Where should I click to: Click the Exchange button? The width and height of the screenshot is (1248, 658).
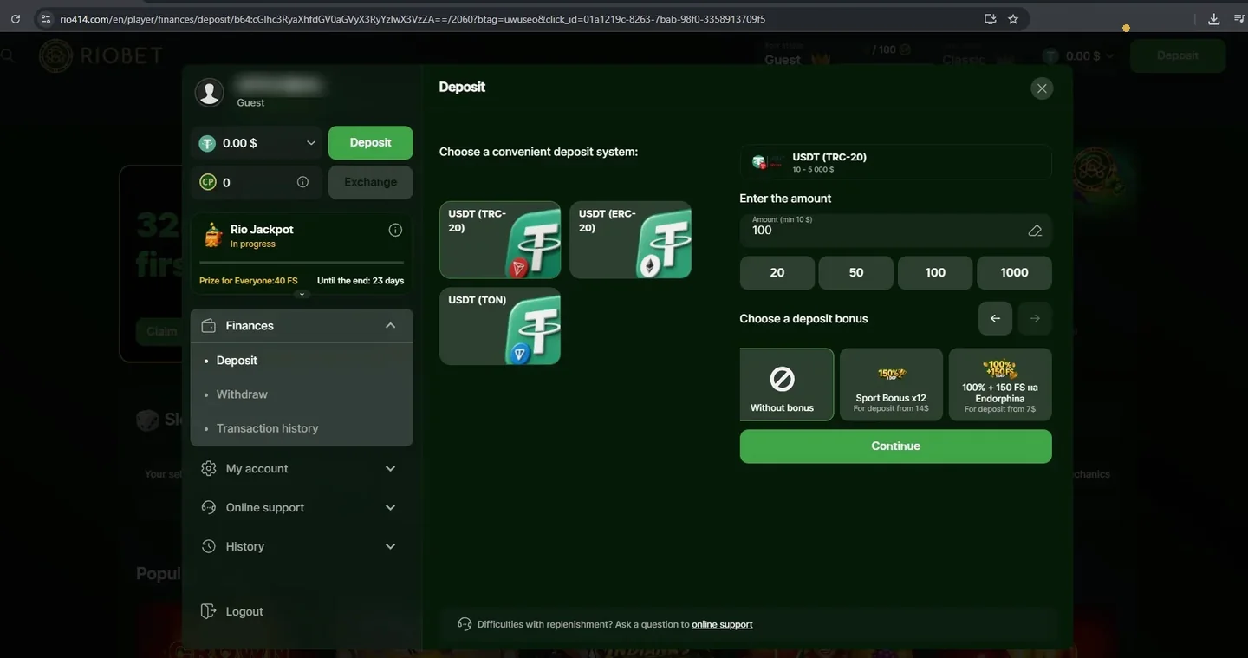[x=371, y=182]
